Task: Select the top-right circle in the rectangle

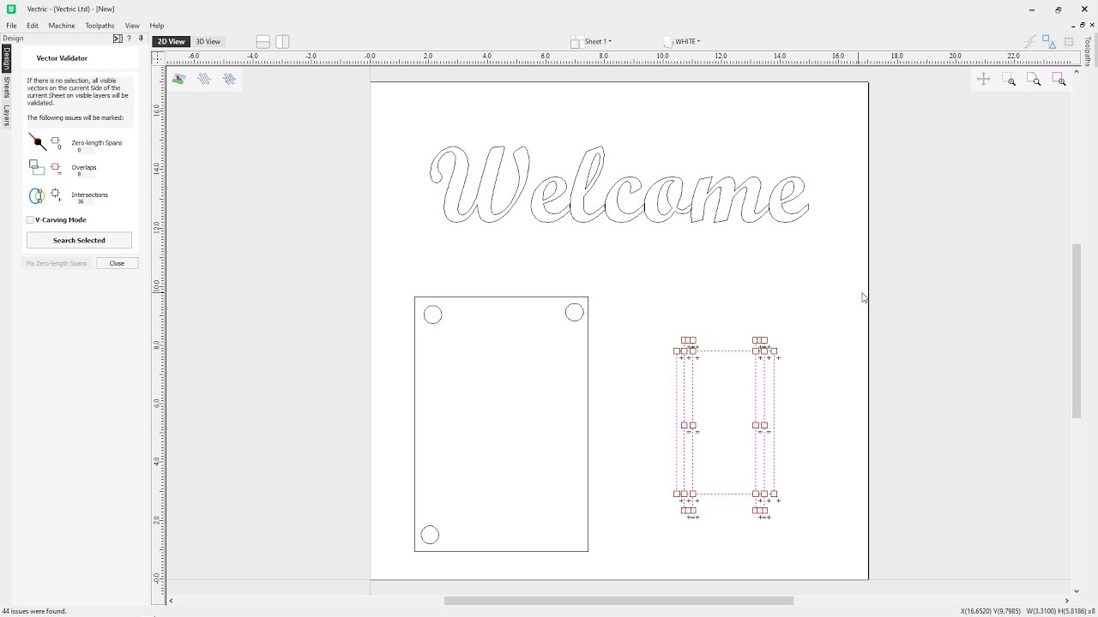Action: coord(575,313)
